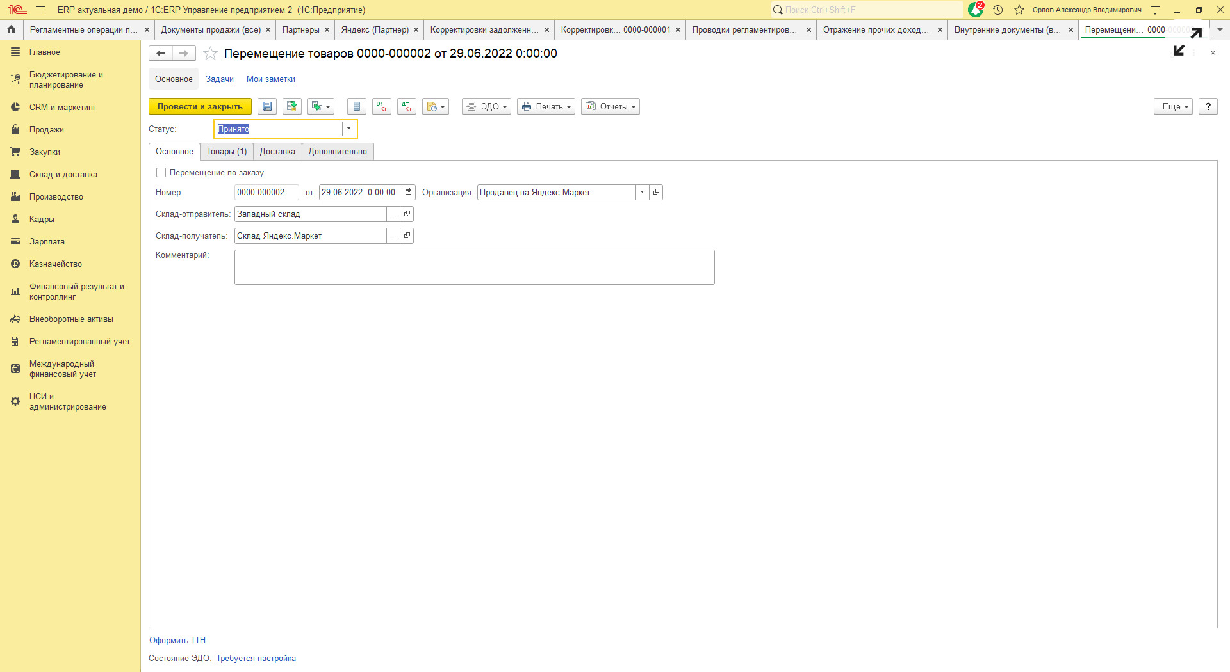Add document to favorites with star icon
The width and height of the screenshot is (1230, 672).
click(210, 54)
